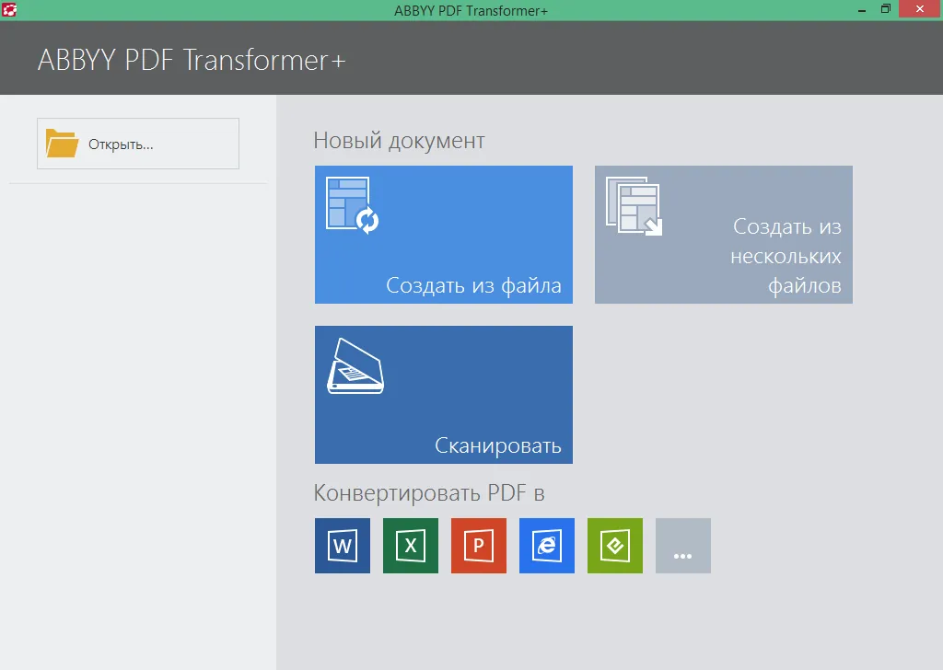Convert PDF to PowerPoint presentation
This screenshot has height=670, width=943.
pyautogui.click(x=479, y=546)
